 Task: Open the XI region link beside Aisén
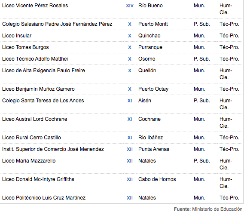130,101
